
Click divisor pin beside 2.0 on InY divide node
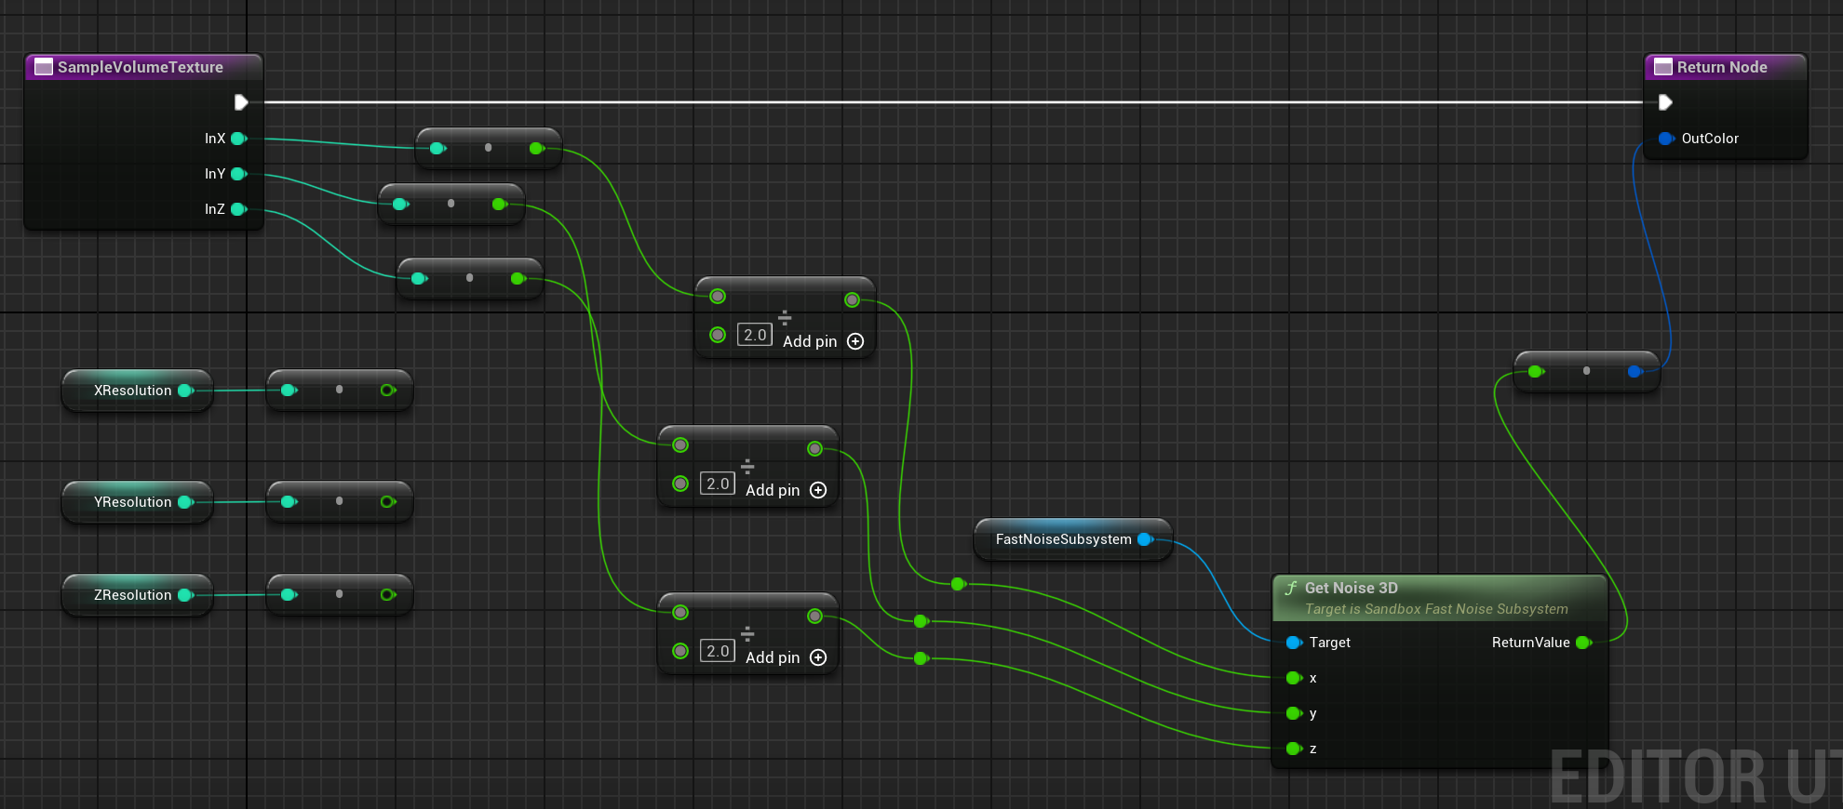(680, 484)
